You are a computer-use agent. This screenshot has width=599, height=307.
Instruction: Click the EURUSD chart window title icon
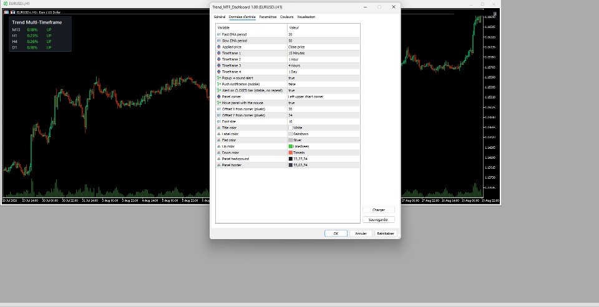point(6,4)
